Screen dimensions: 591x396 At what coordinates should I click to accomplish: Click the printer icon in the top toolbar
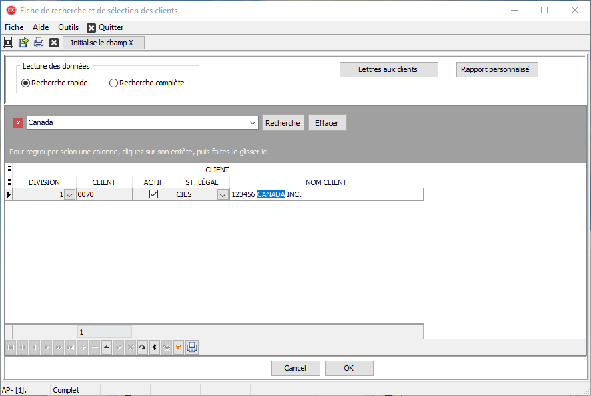pos(39,43)
